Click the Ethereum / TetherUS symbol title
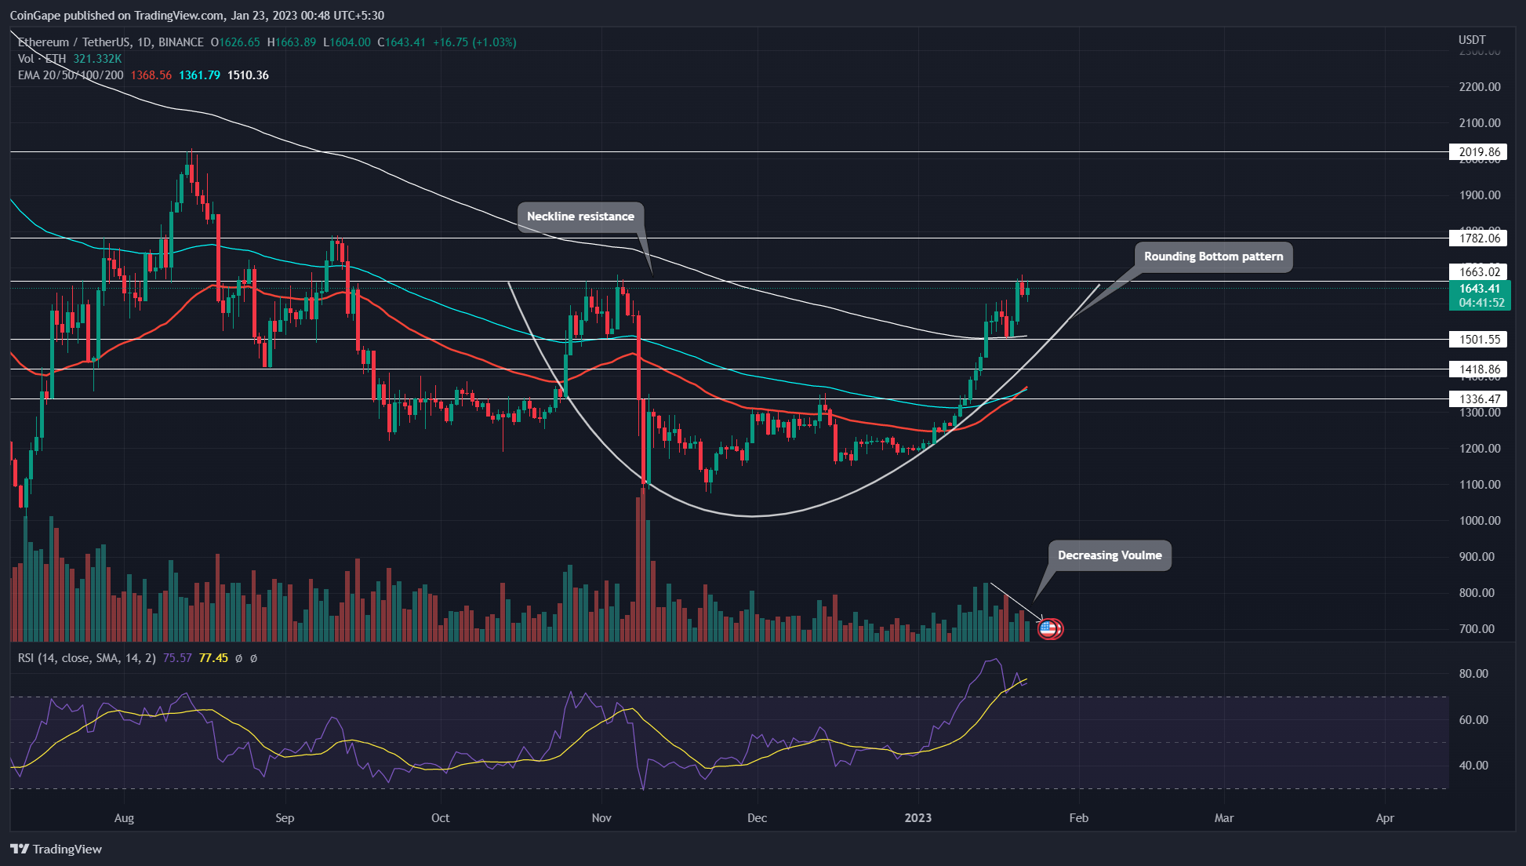The image size is (1526, 866). coord(111,42)
